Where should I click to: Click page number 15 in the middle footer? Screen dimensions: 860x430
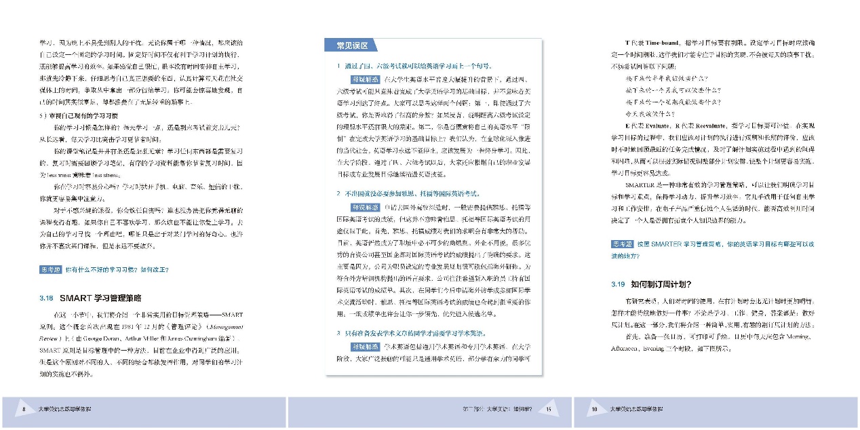[x=548, y=409]
